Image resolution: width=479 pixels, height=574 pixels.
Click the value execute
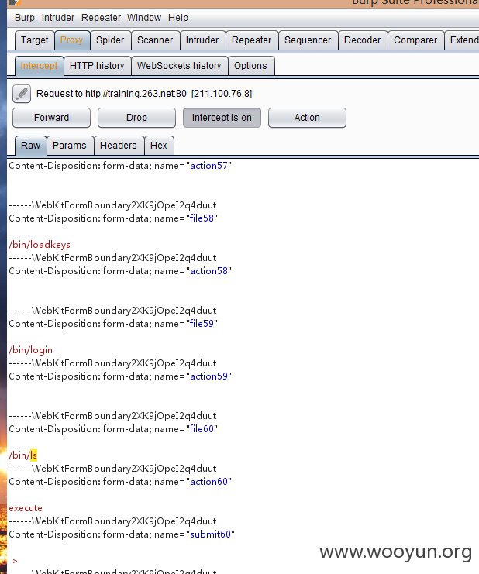click(x=26, y=508)
